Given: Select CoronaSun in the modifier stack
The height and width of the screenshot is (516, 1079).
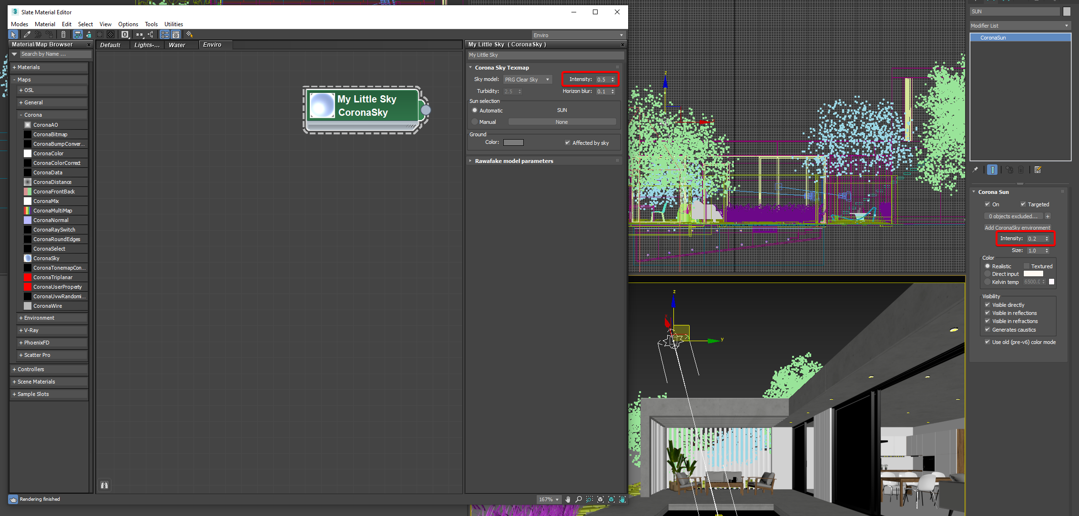Looking at the screenshot, I should point(1020,38).
